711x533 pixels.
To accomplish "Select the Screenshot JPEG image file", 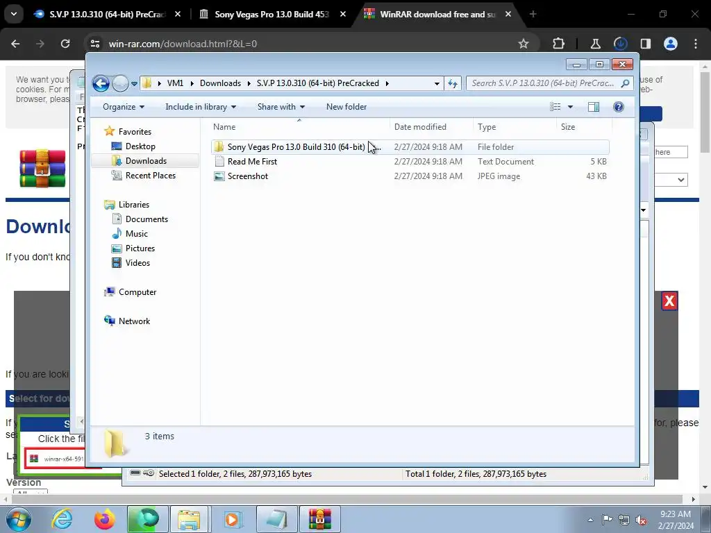I will [x=410, y=176].
